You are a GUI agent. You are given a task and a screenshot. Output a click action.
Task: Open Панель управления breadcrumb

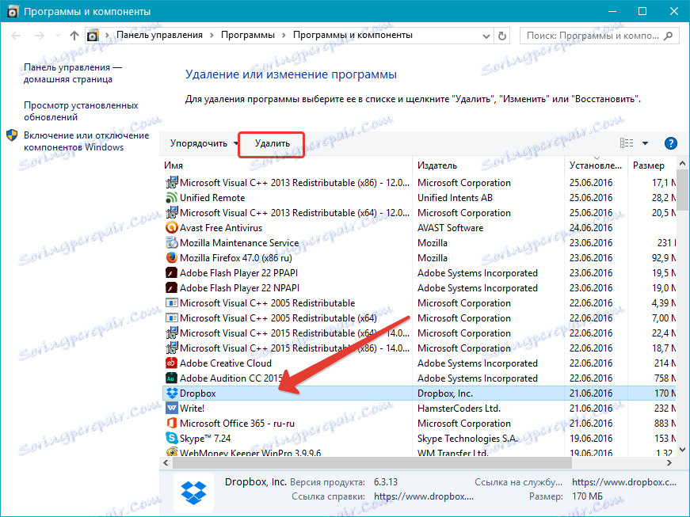[159, 35]
